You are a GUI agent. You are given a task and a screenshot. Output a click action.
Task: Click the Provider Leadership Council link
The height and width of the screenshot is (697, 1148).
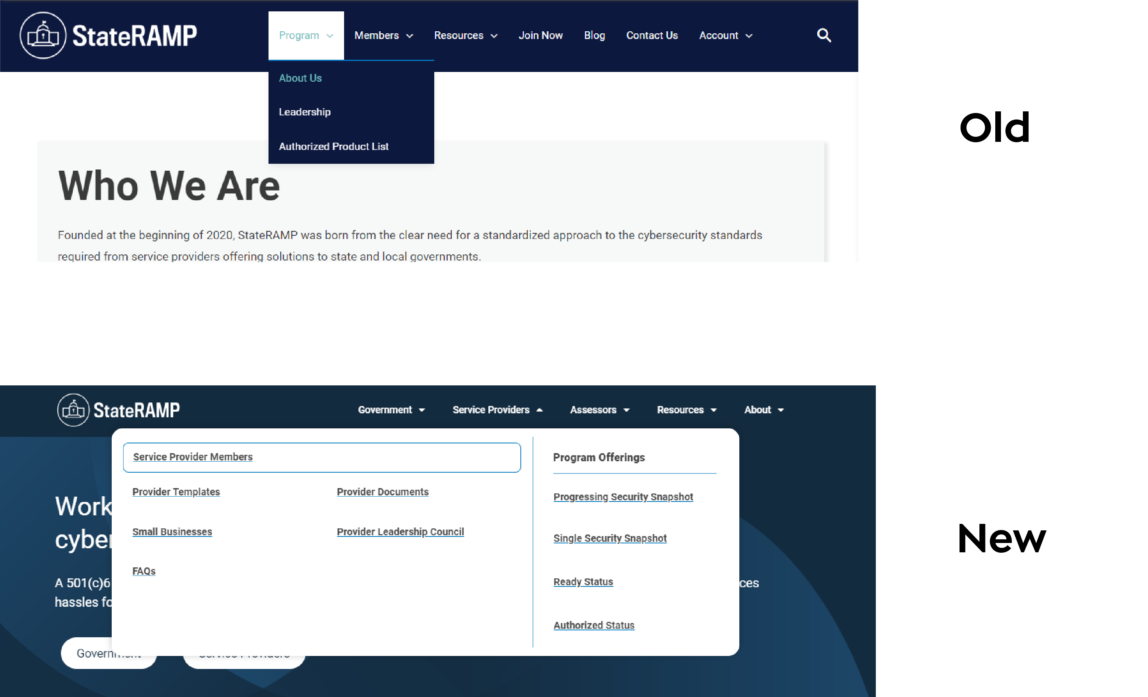(x=400, y=532)
